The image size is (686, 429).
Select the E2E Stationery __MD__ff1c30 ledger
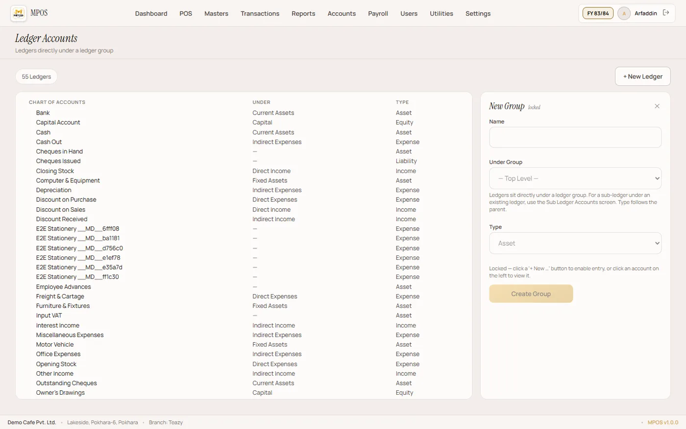click(x=244, y=277)
